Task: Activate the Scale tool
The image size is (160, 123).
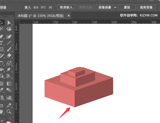Action: [9, 63]
